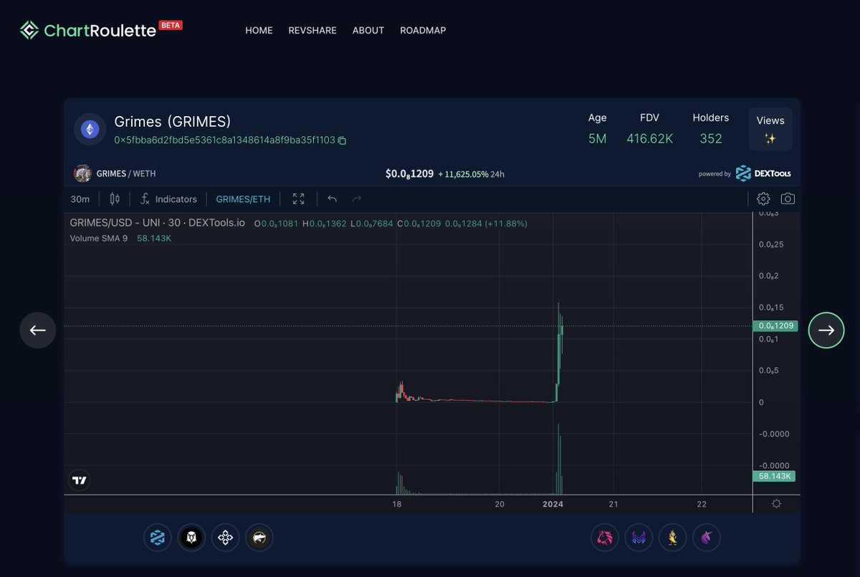The image size is (860, 577).
Task: Click the Age value 5M
Action: click(x=597, y=138)
